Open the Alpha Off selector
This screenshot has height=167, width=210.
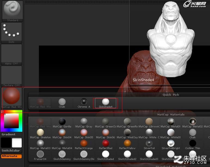[11, 54]
